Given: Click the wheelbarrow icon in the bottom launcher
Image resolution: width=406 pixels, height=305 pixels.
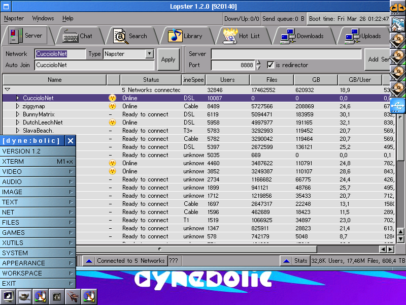Looking at the screenshot, I should 73,296.
